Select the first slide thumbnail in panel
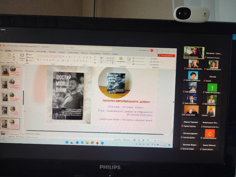Image resolution: width=236 pixels, height=177 pixels. (11, 71)
